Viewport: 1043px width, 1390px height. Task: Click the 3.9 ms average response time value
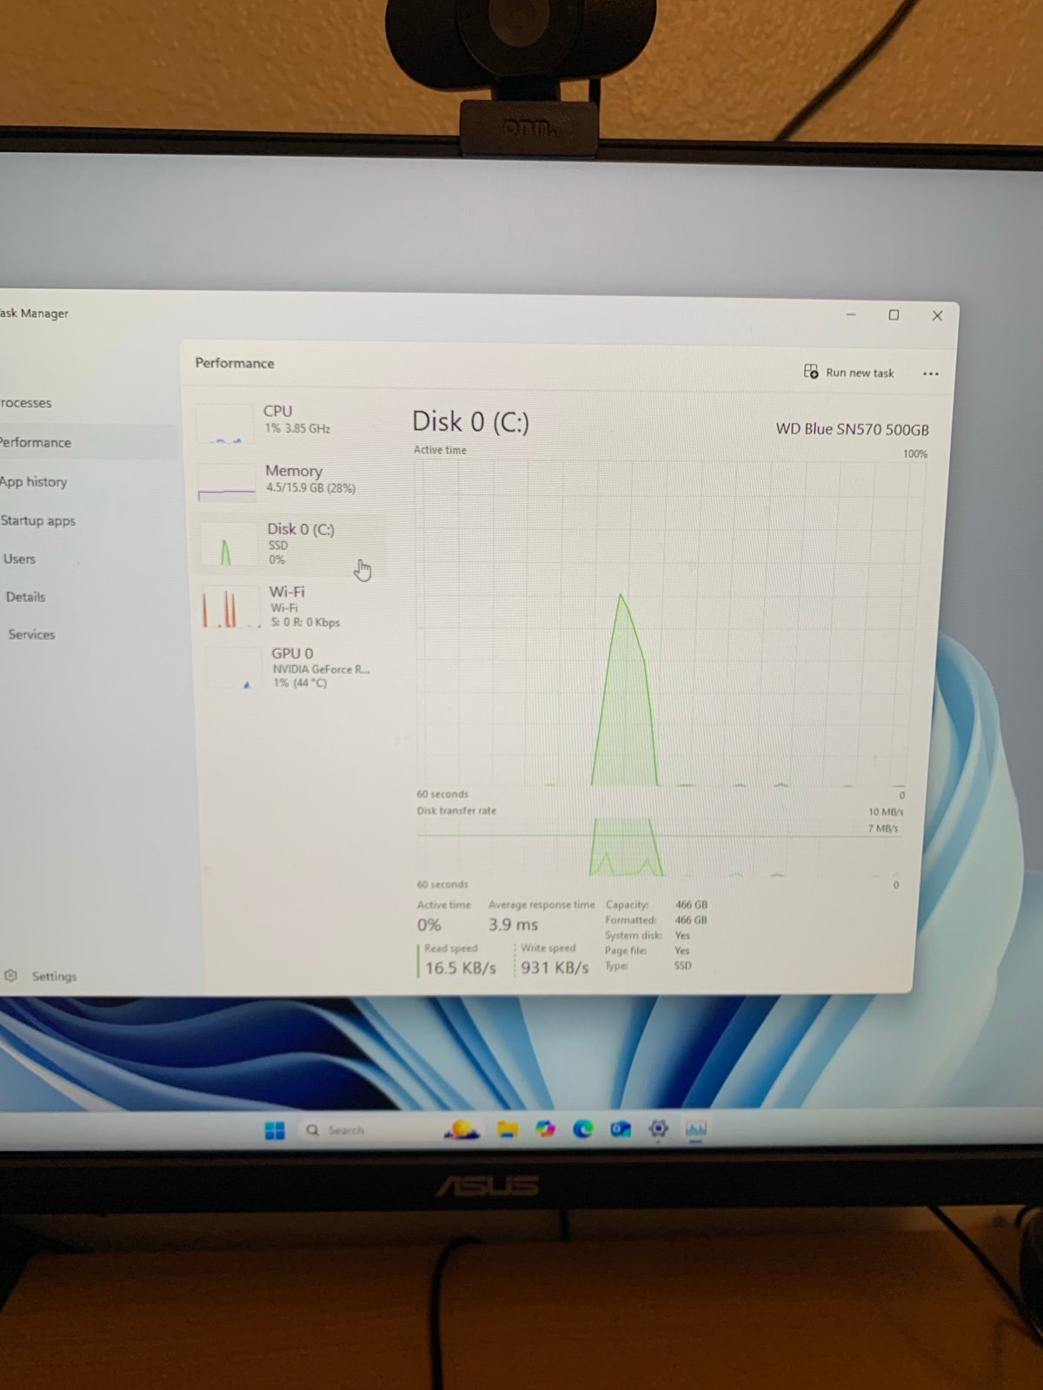click(513, 925)
